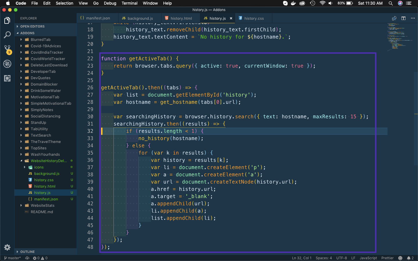
Task: Click battery status showing 83%
Action: 345,3
